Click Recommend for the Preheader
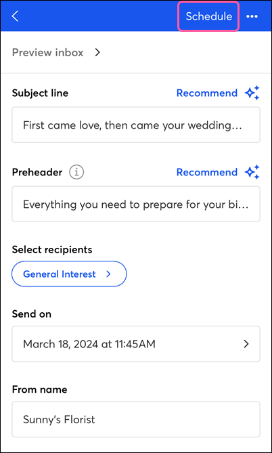The height and width of the screenshot is (453, 272). click(207, 172)
